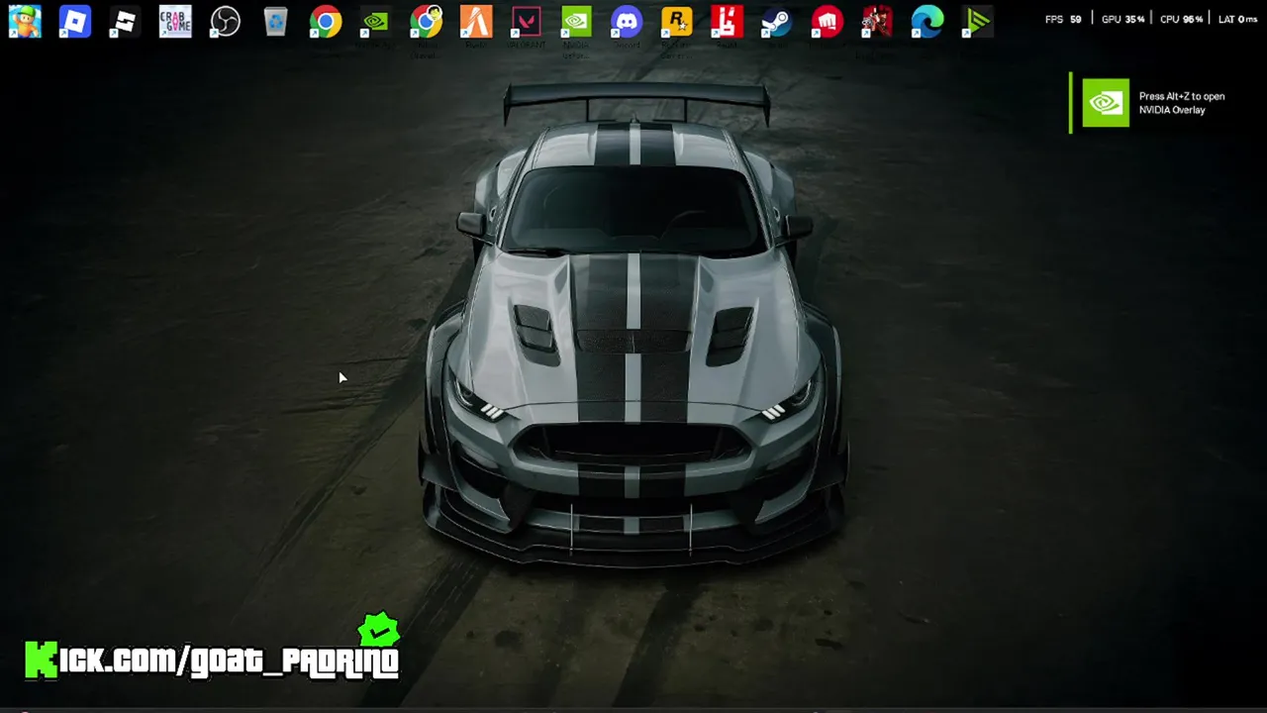1267x713 pixels.
Task: Click the NVIDIA logo in overlay notification
Action: click(x=1106, y=103)
